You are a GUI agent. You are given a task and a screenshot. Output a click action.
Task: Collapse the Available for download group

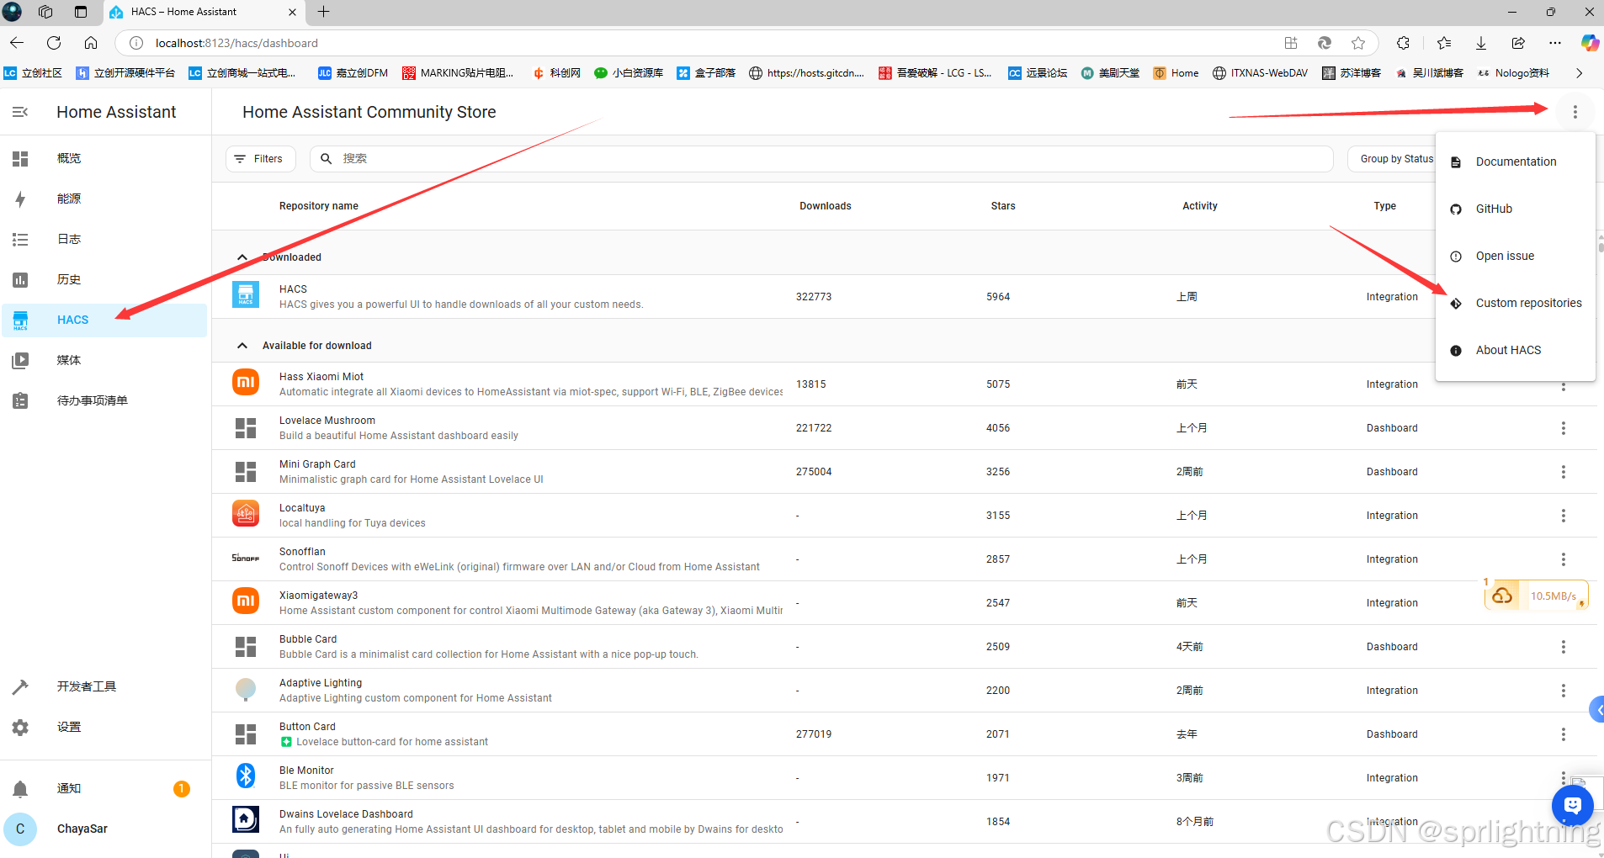[x=242, y=345]
